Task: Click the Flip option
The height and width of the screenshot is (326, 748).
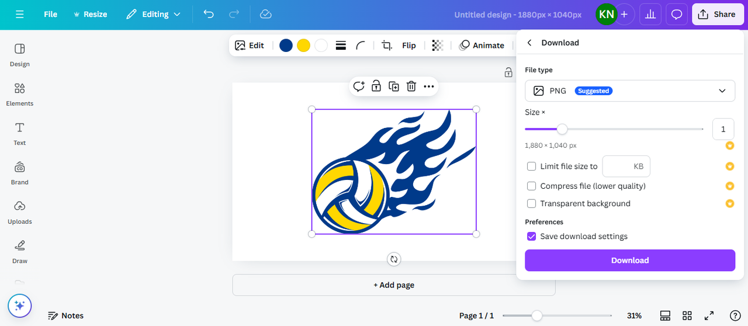Action: coord(409,46)
